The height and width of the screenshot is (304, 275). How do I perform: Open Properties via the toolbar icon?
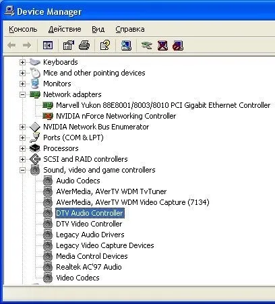pyautogui.click(x=68, y=45)
